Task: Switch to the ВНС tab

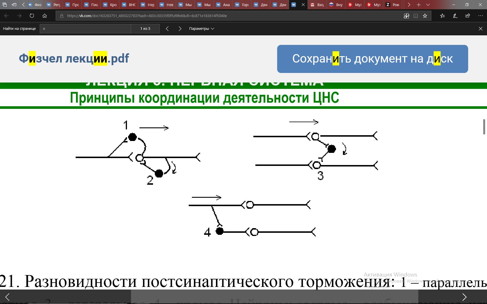Action: [x=129, y=5]
